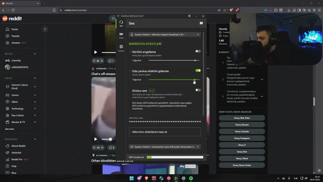This screenshot has width=323, height=182.
Task: Open the Popular feed
Action: (x=15, y=36)
